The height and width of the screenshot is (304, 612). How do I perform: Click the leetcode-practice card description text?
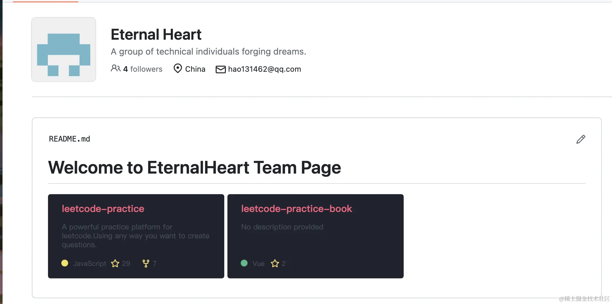point(136,236)
